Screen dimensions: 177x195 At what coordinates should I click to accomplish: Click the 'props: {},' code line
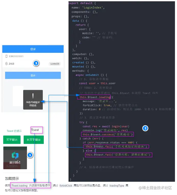point(80,16)
